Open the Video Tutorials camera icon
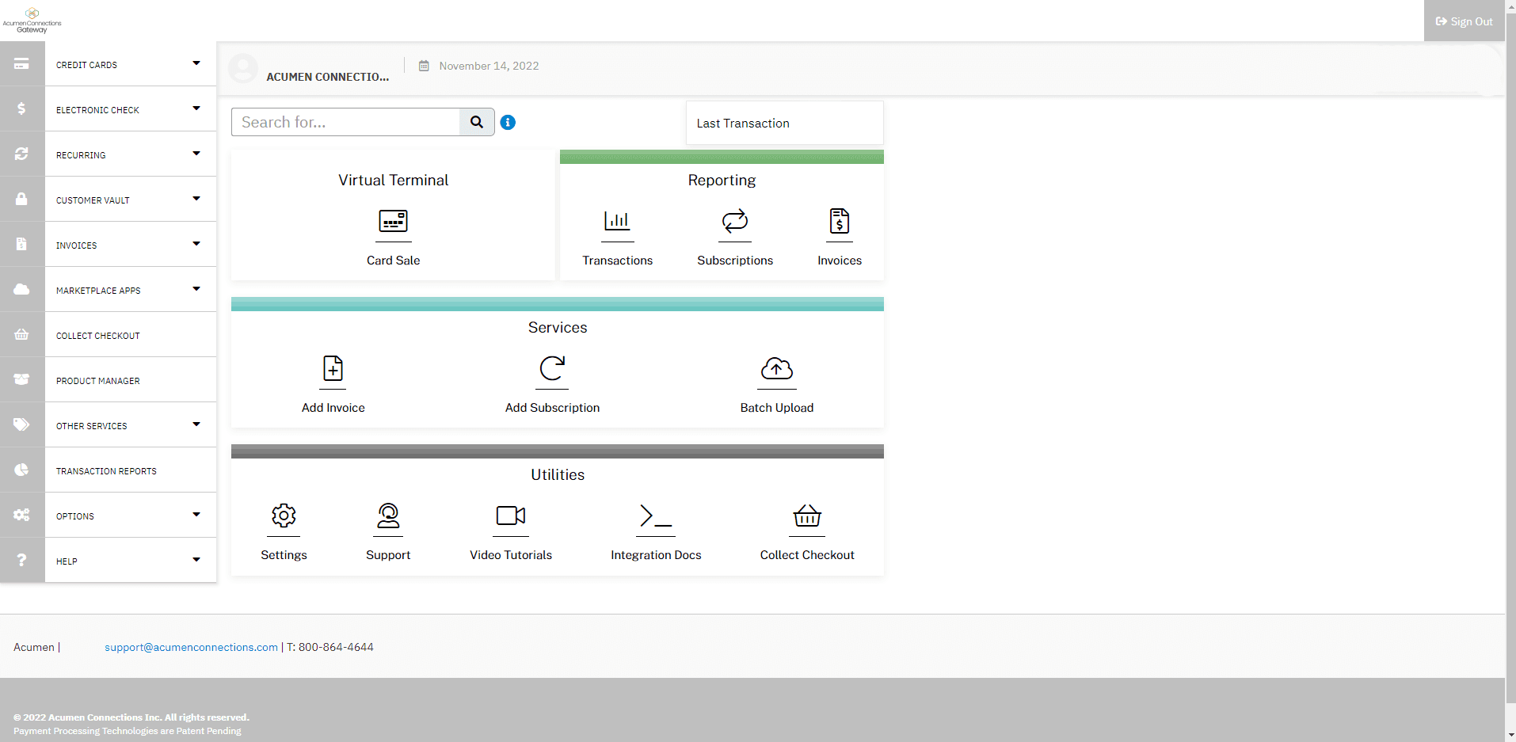Screen dimensions: 1516x742 [x=511, y=516]
